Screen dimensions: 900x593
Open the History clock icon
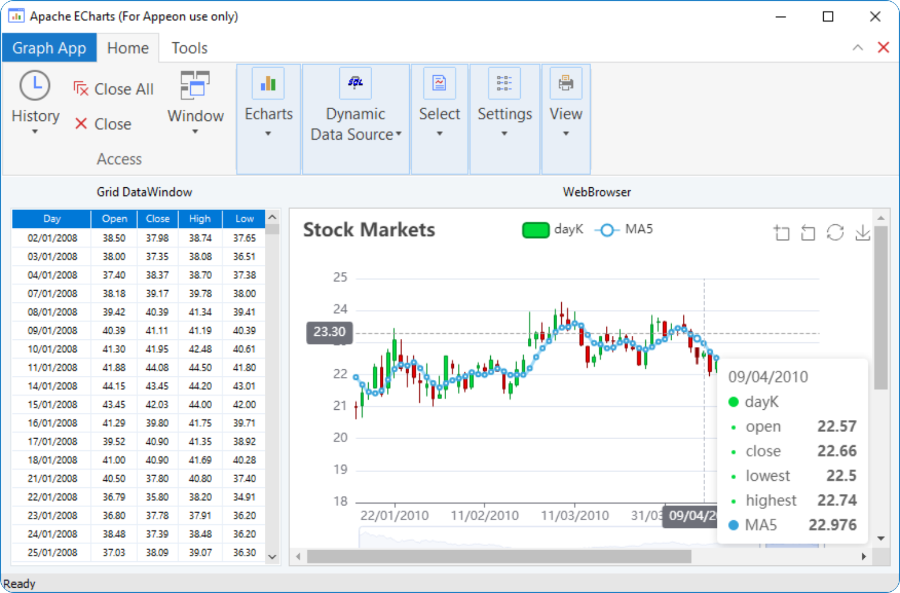point(35,86)
